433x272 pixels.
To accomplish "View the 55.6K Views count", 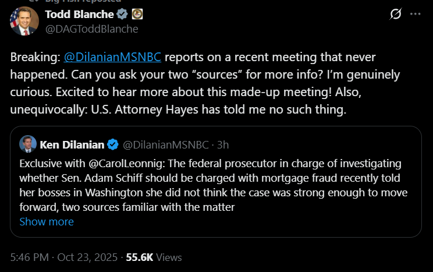I will [154, 257].
